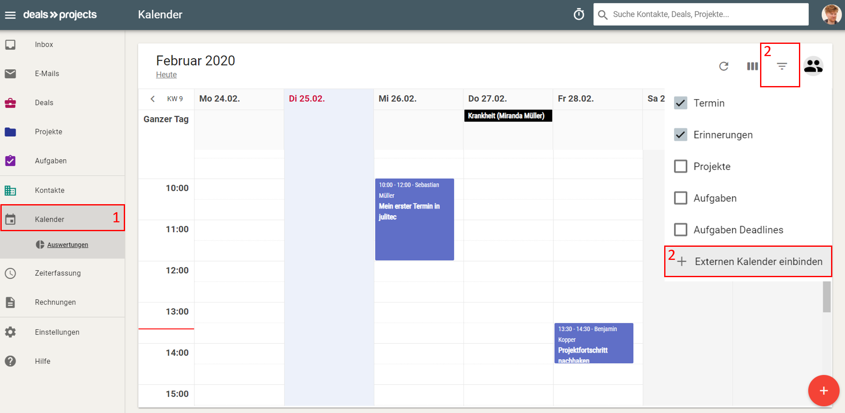Screen dimensions: 845x413
Task: Add new entry with red plus button
Action: click(823, 391)
